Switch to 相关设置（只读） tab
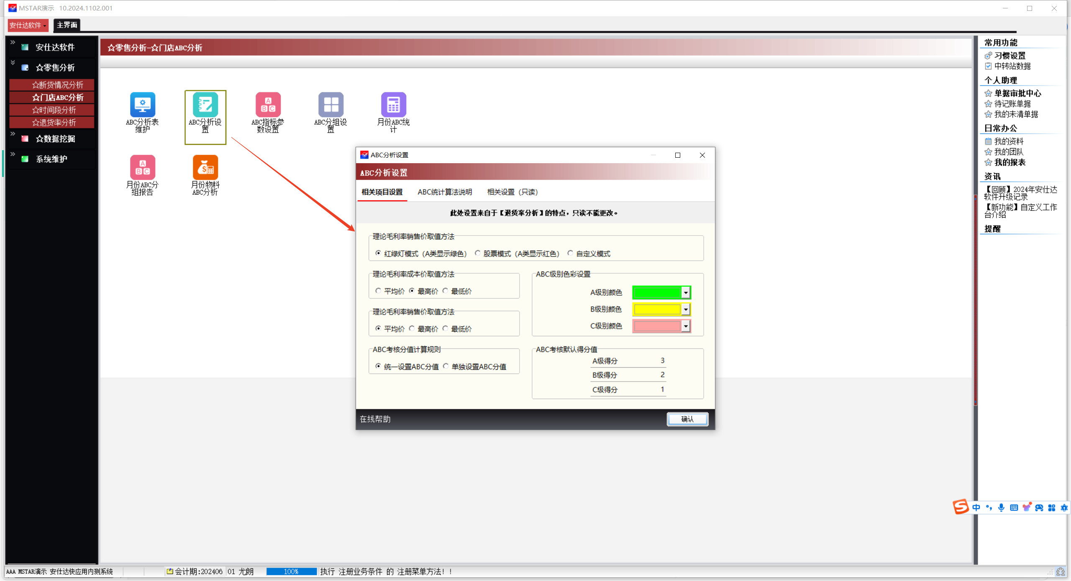Image resolution: width=1071 pixels, height=581 pixels. click(512, 192)
